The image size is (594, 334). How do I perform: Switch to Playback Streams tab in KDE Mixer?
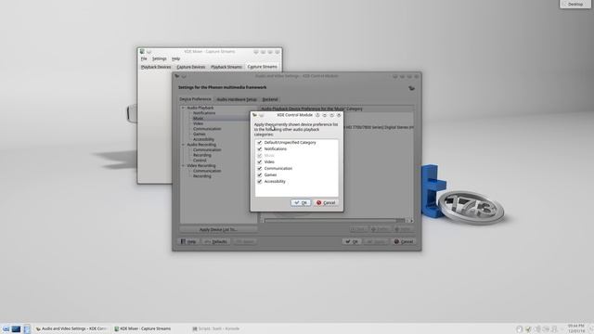[x=226, y=67]
